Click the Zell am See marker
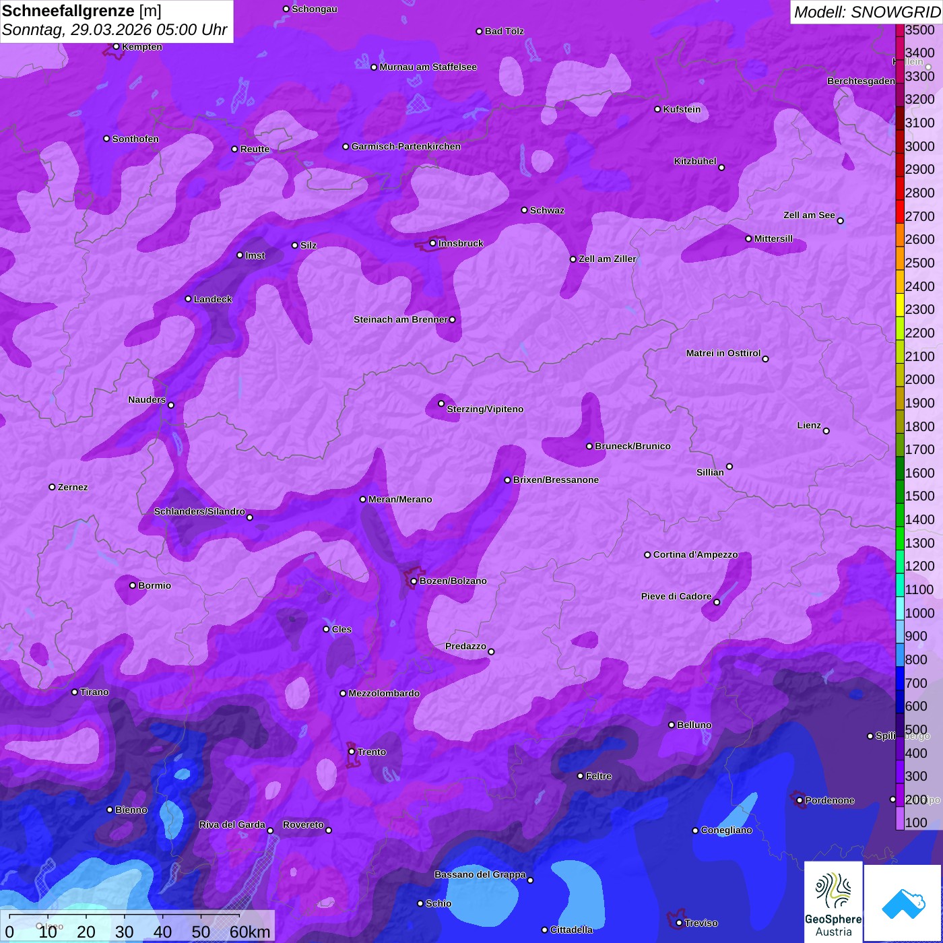Viewport: 943px width, 943px height. (x=840, y=220)
